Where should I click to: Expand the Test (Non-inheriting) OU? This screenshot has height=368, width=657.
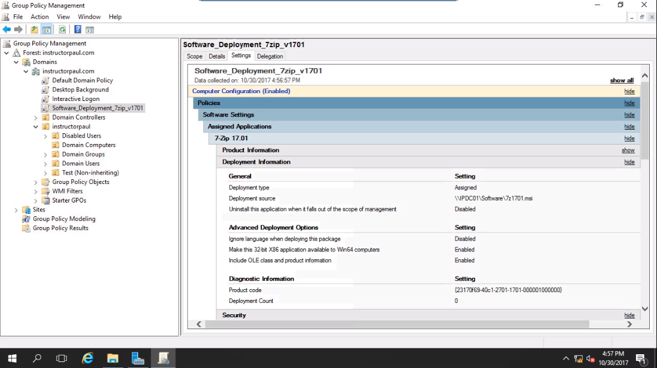pyautogui.click(x=45, y=173)
